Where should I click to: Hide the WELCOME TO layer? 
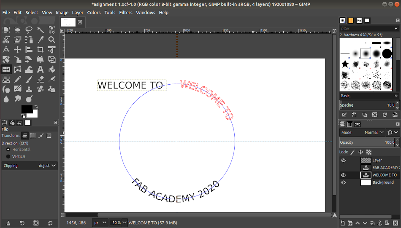click(343, 175)
